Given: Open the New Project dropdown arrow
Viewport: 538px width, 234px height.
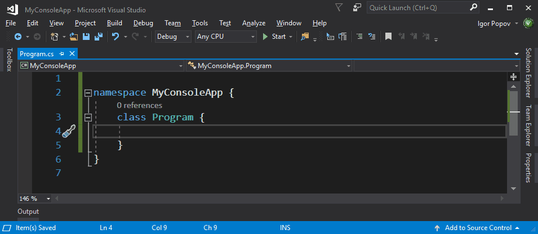Looking at the screenshot, I should pyautogui.click(x=64, y=37).
